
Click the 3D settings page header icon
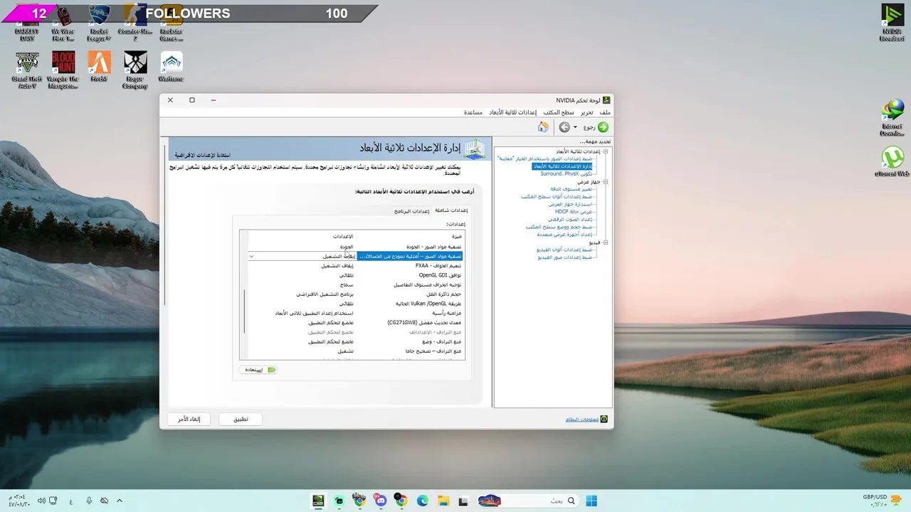point(474,149)
